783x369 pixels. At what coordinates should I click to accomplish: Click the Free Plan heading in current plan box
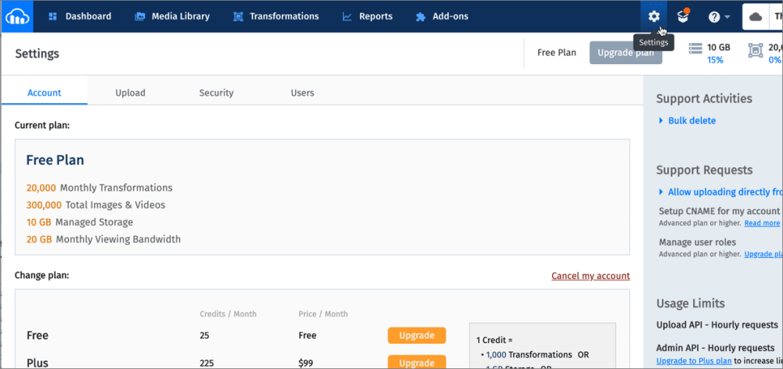point(55,160)
